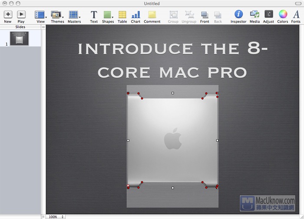The height and width of the screenshot is (219, 304).
Task: Open the Media browser
Action: pyautogui.click(x=254, y=16)
